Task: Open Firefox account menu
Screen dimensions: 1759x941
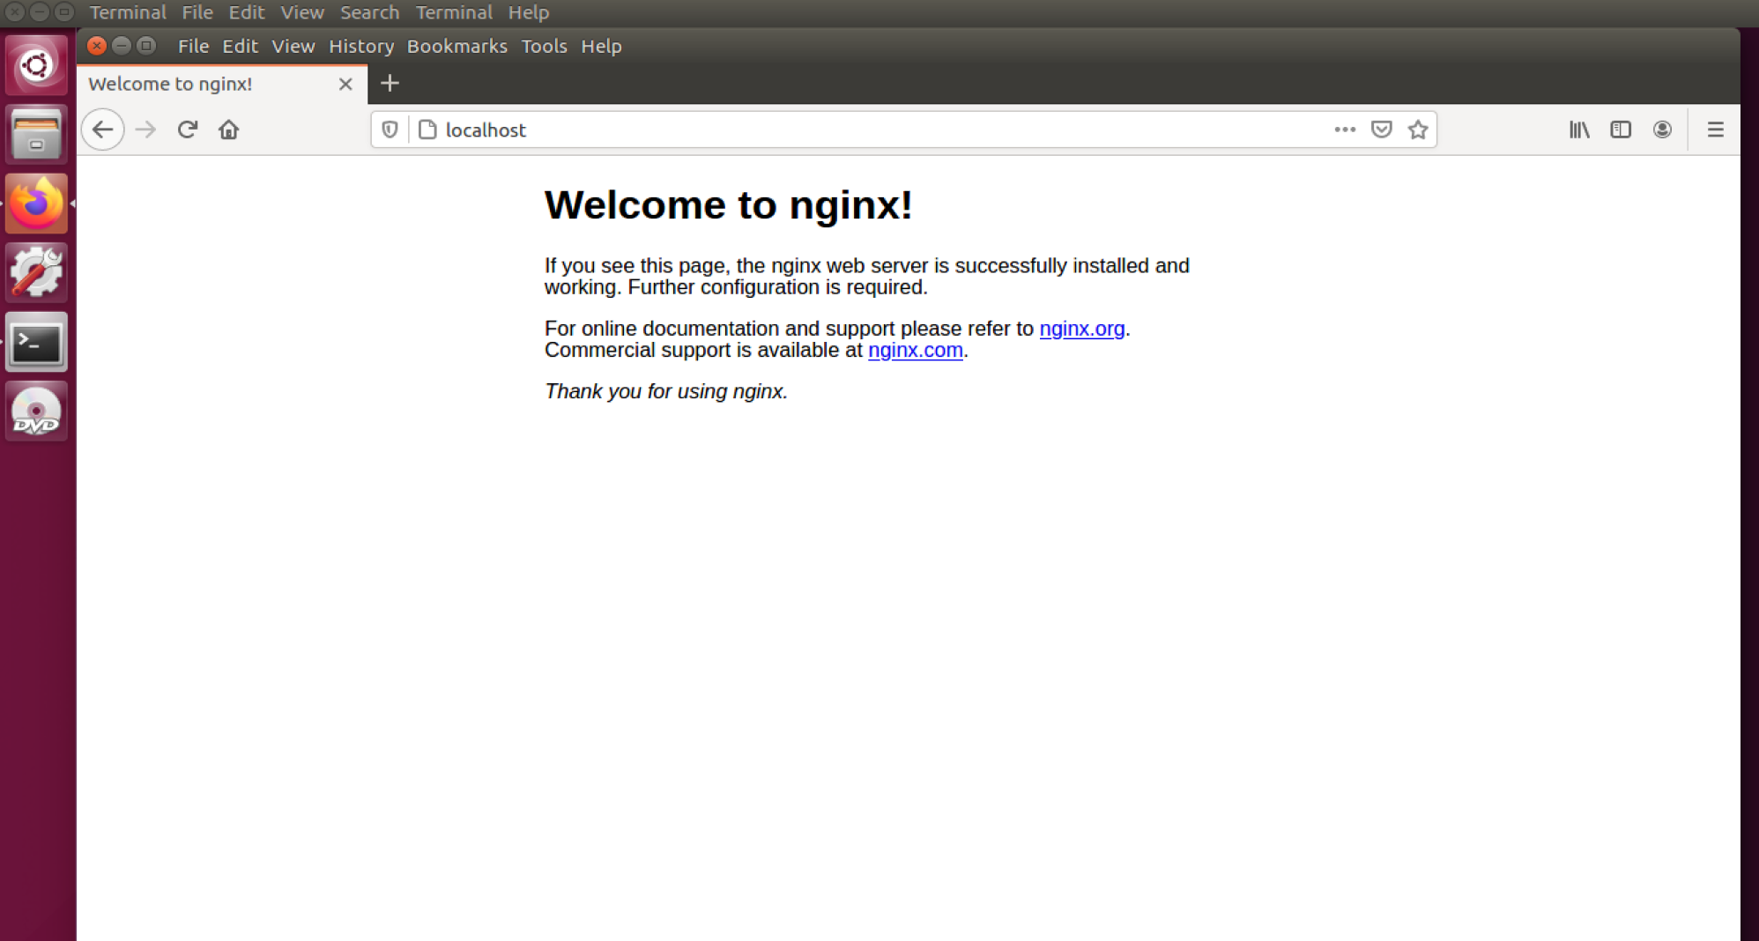Action: point(1662,130)
